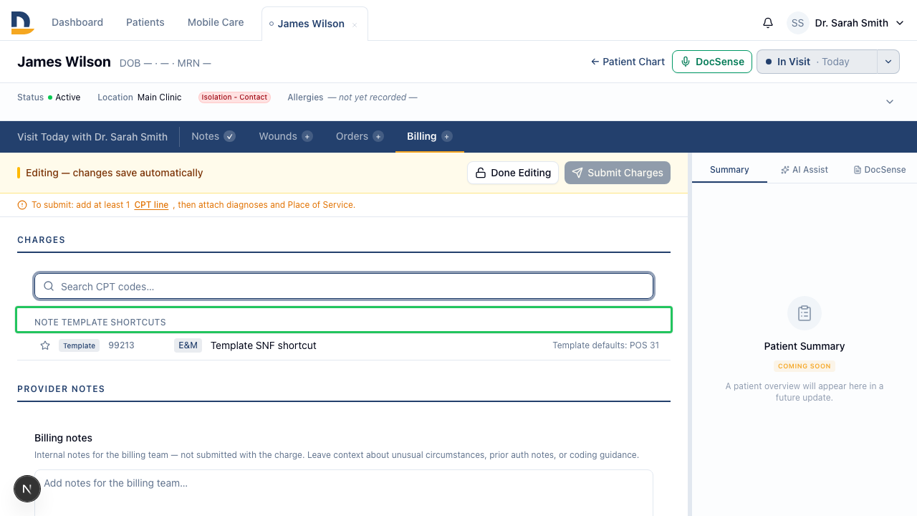917x516 pixels.
Task: Click Done Editing button
Action: click(513, 173)
